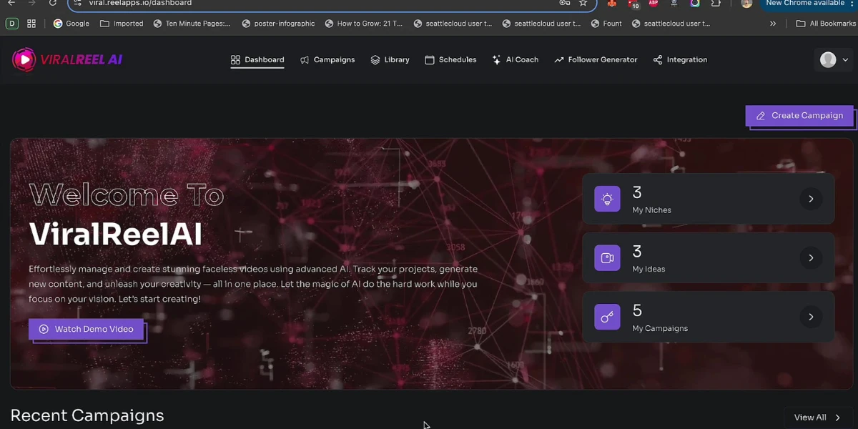Image resolution: width=858 pixels, height=429 pixels.
Task: Open the Fount bookmark
Action: coord(606,24)
